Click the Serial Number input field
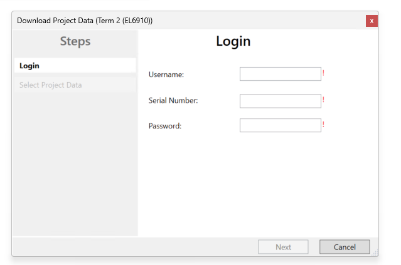Viewport: 401px width, 265px height. point(281,101)
